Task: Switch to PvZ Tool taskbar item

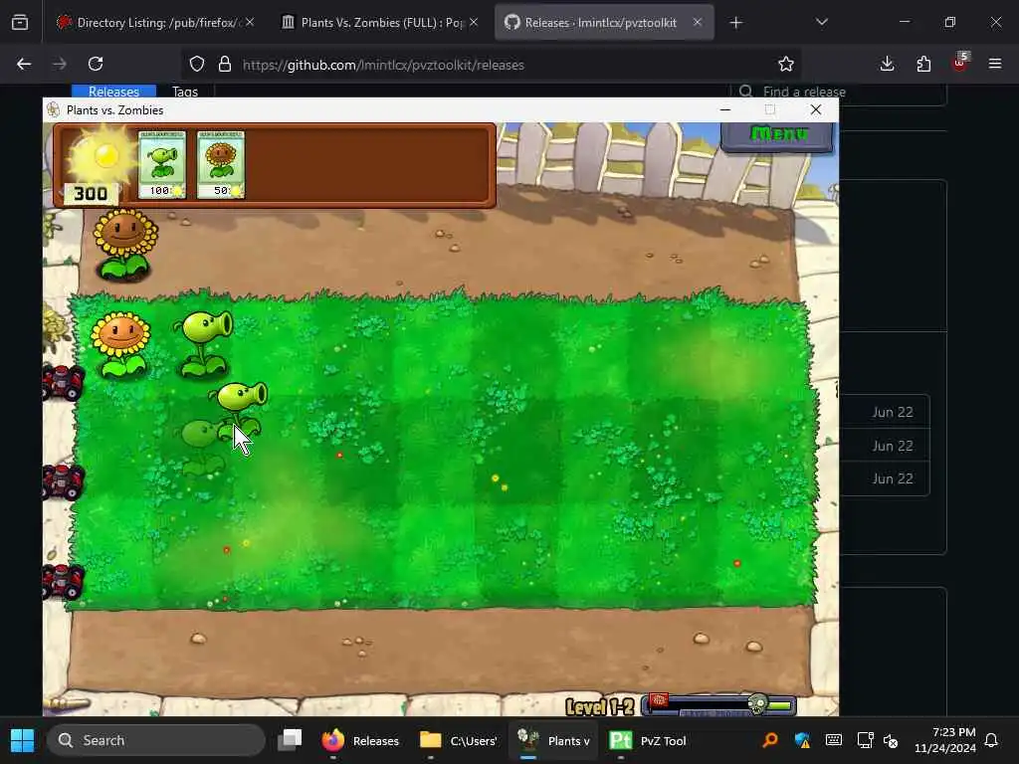Action: 648,740
